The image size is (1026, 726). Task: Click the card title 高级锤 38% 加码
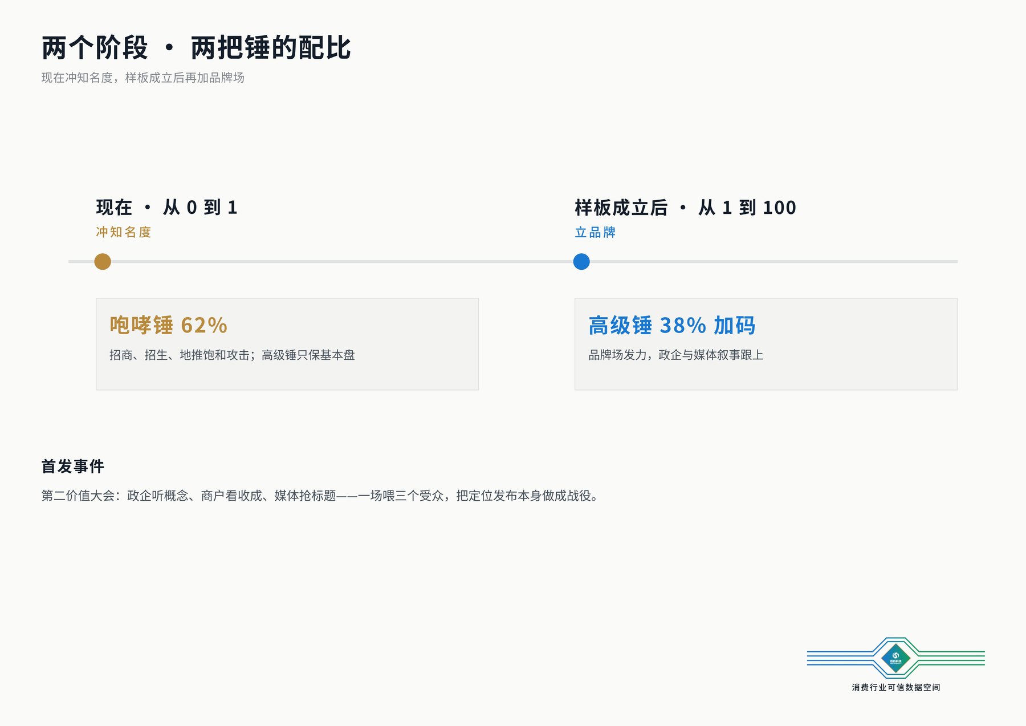672,325
